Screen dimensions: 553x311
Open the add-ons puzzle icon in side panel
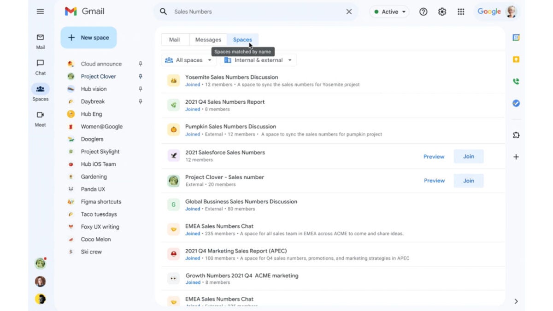(x=516, y=135)
